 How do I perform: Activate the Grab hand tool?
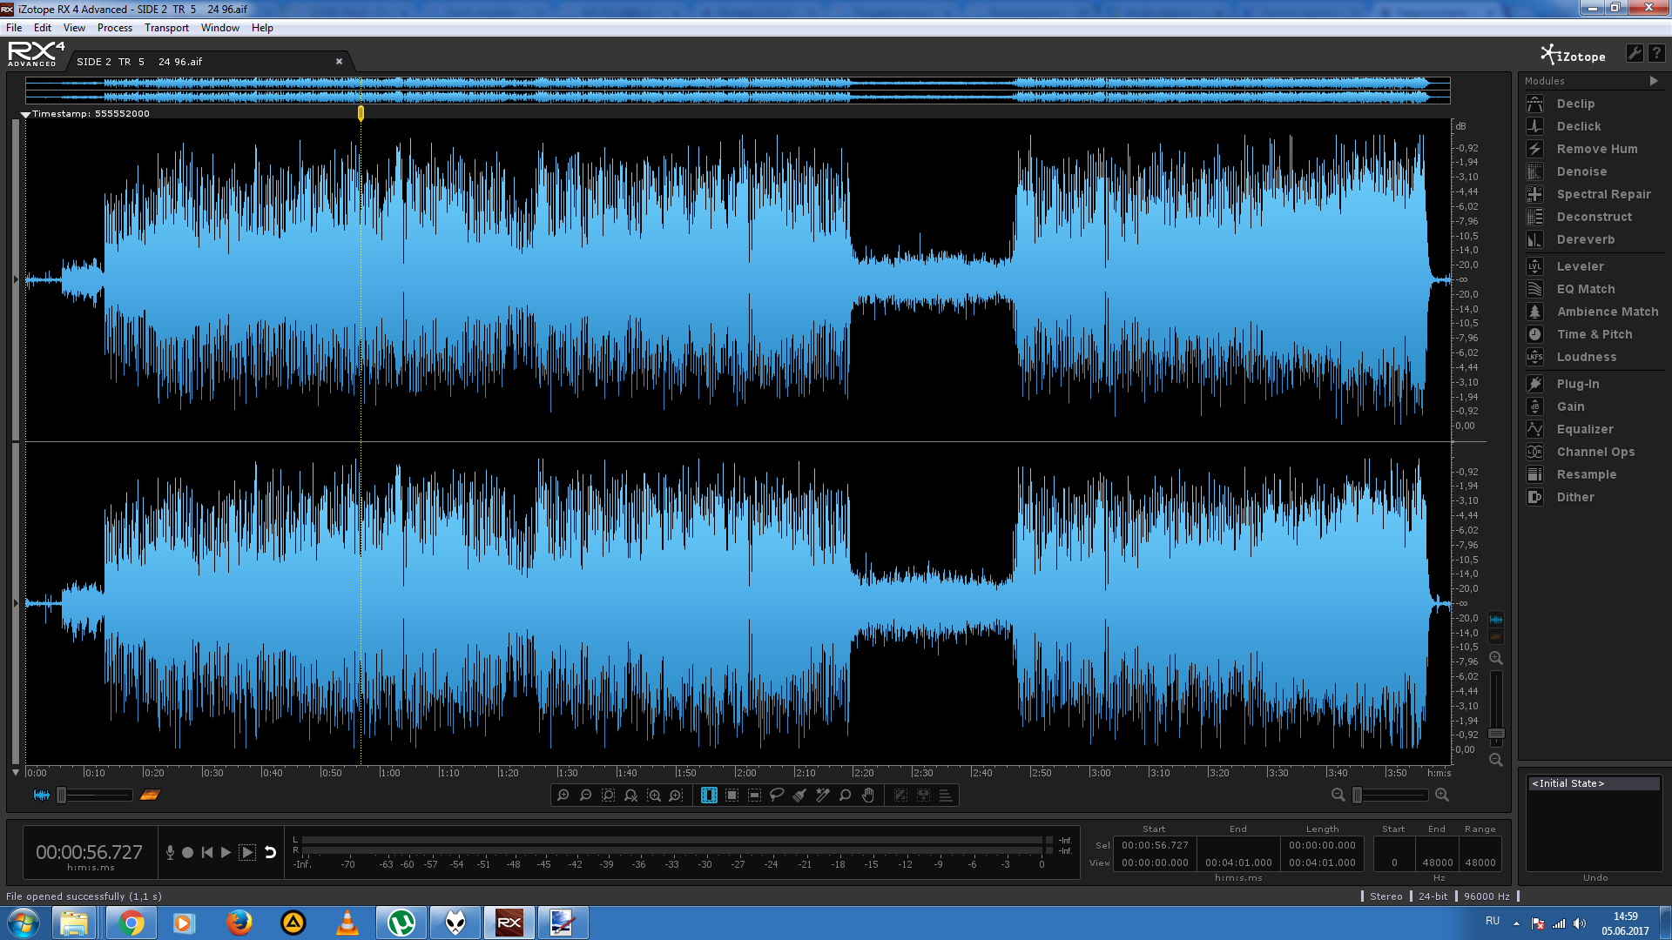coord(867,795)
